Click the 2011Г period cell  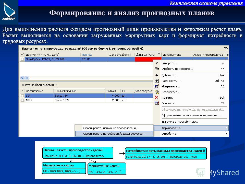pyautogui.click(x=94, y=59)
